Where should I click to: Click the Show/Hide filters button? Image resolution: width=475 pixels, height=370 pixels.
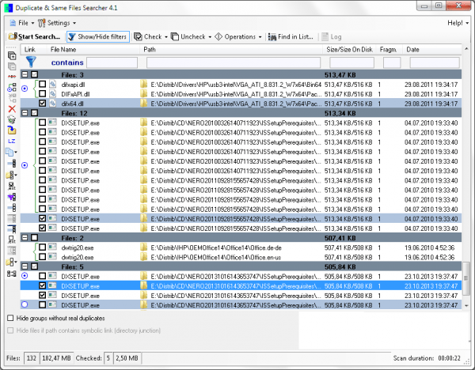pos(97,36)
